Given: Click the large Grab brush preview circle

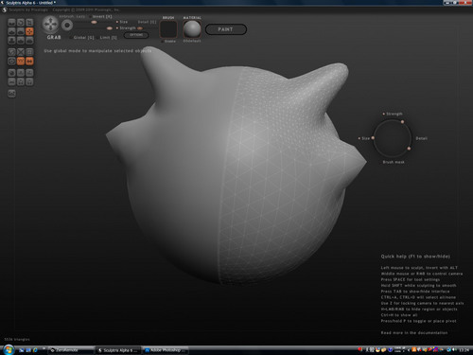Looking at the screenshot, I should click(50, 25).
